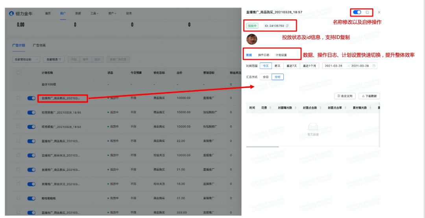This screenshot has width=425, height=218.
Task: Expand the 资产 menu in top navigation
Action: [112, 13]
